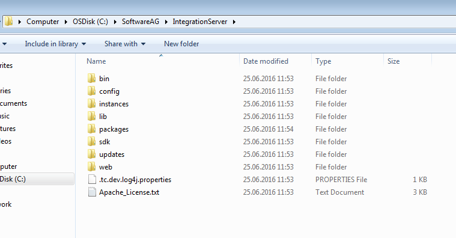456x238 pixels.
Task: Click the packages folder icon
Action: pyautogui.click(x=91, y=129)
